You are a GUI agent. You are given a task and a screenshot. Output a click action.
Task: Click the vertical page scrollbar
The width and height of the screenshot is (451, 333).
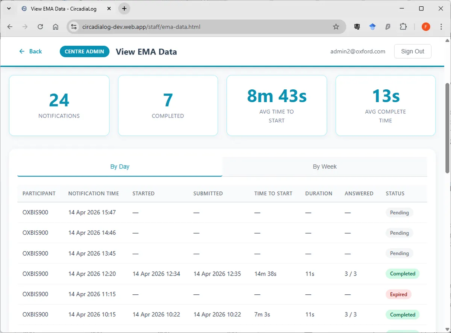pos(448,124)
